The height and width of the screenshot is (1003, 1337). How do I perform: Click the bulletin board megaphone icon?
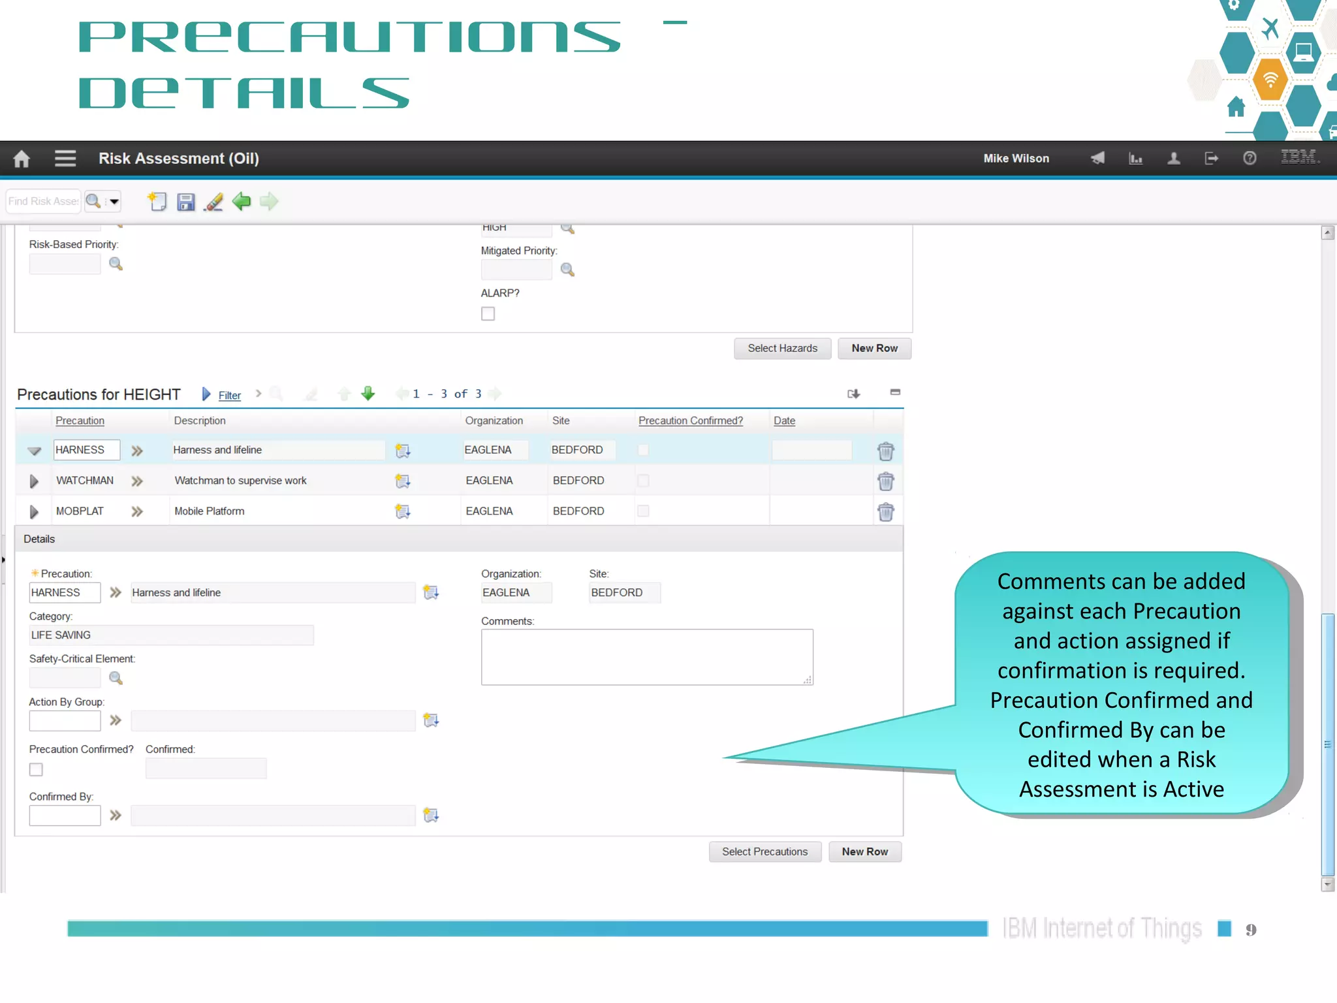pyautogui.click(x=1097, y=159)
